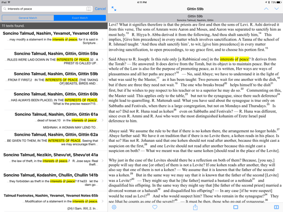Click the 'Gittin 59b' navigation bar title
This screenshot has height=212, width=283.
pyautogui.click(x=195, y=9)
